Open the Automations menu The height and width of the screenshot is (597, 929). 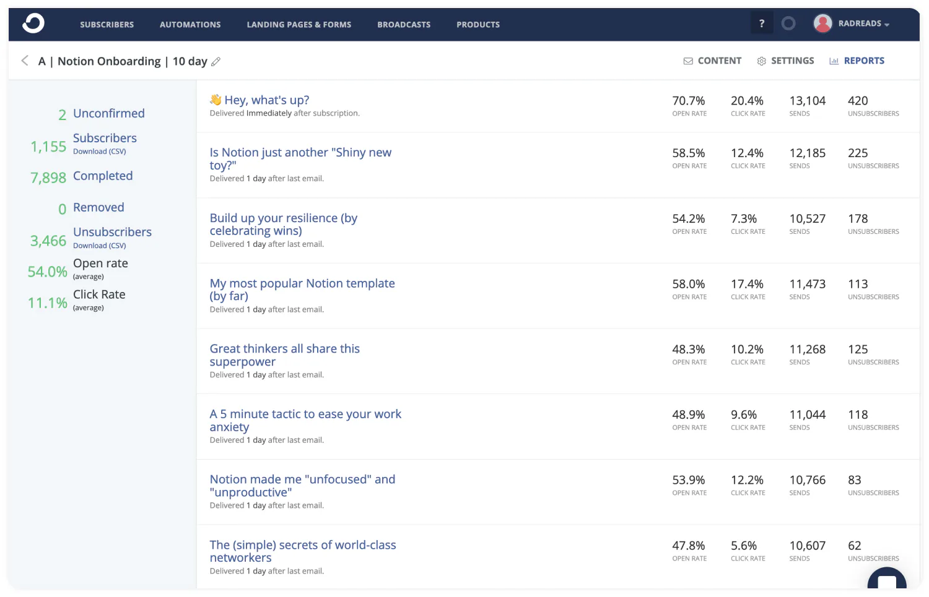(190, 25)
